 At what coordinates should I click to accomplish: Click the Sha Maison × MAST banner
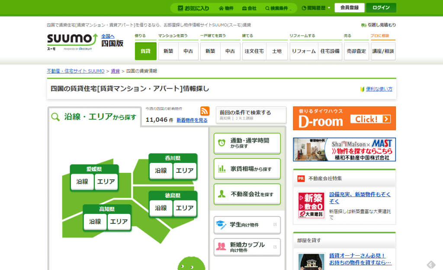[344, 149]
